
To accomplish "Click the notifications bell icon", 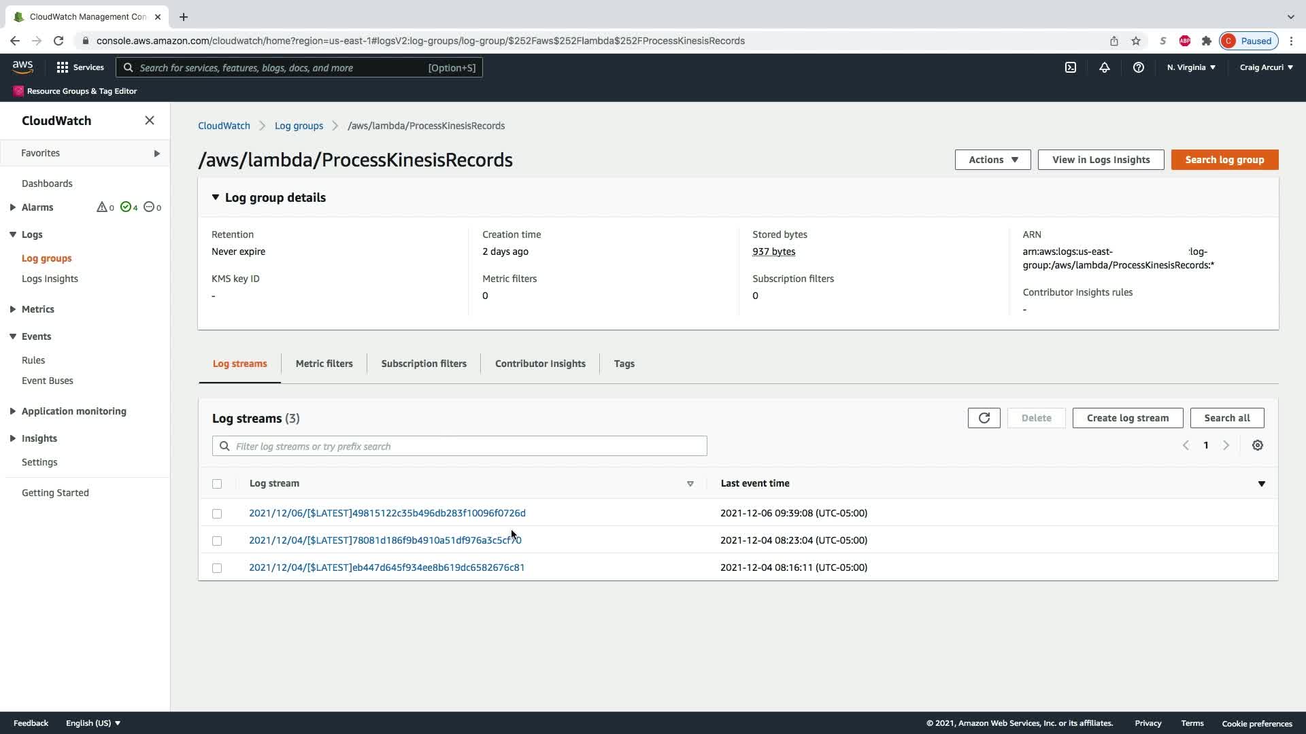I will tap(1104, 67).
